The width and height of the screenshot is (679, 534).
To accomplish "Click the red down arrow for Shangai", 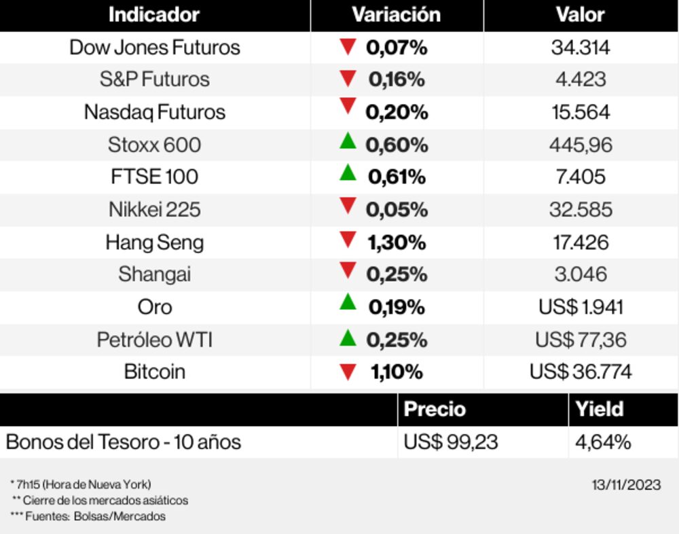I will [x=348, y=270].
